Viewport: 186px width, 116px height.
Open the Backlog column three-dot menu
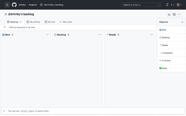click(100, 35)
